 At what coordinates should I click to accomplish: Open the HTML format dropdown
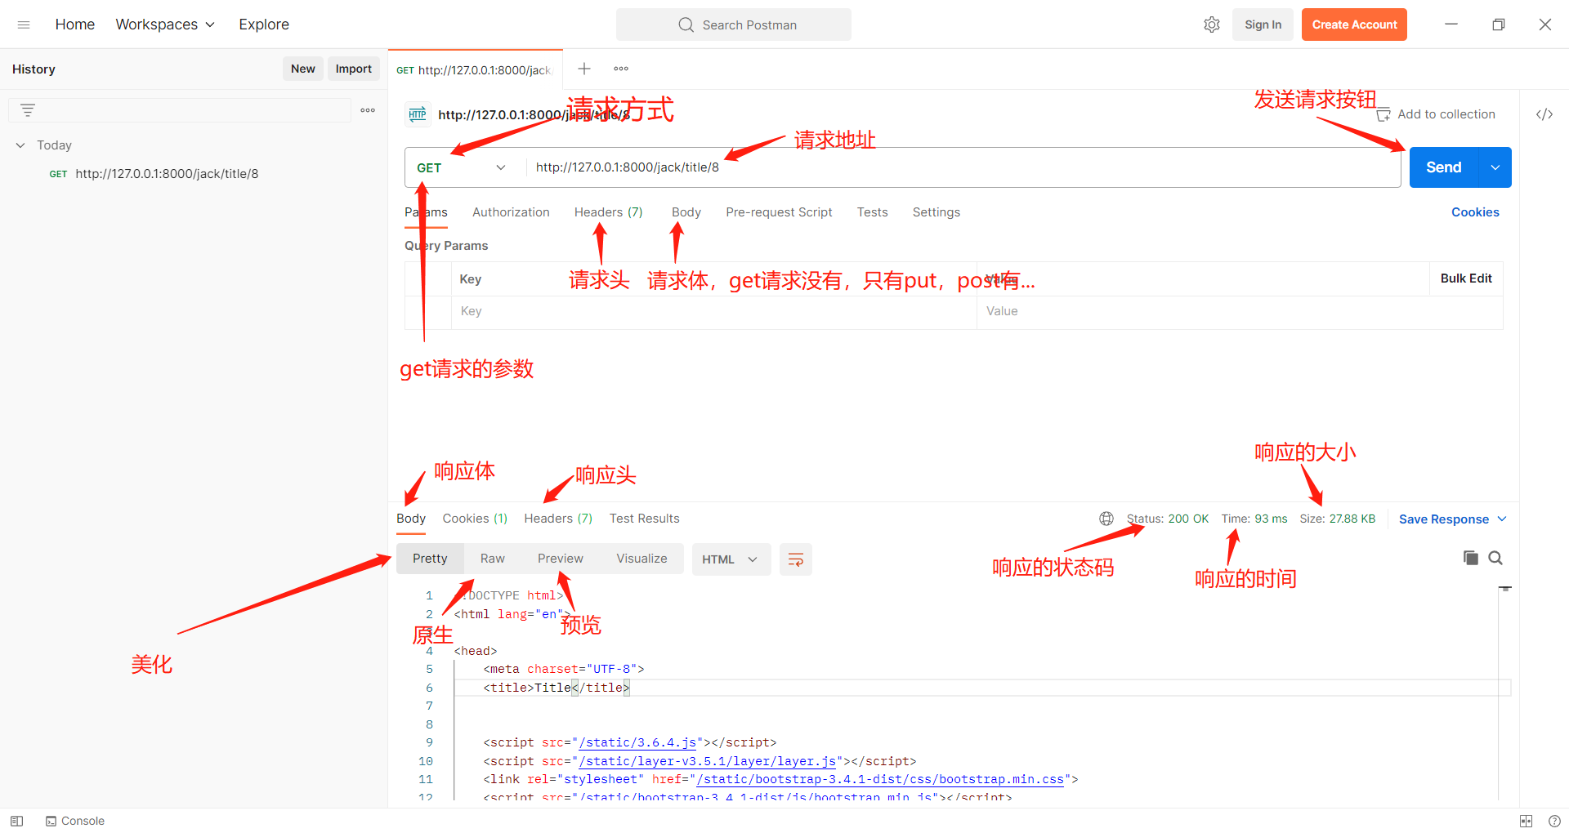click(731, 559)
